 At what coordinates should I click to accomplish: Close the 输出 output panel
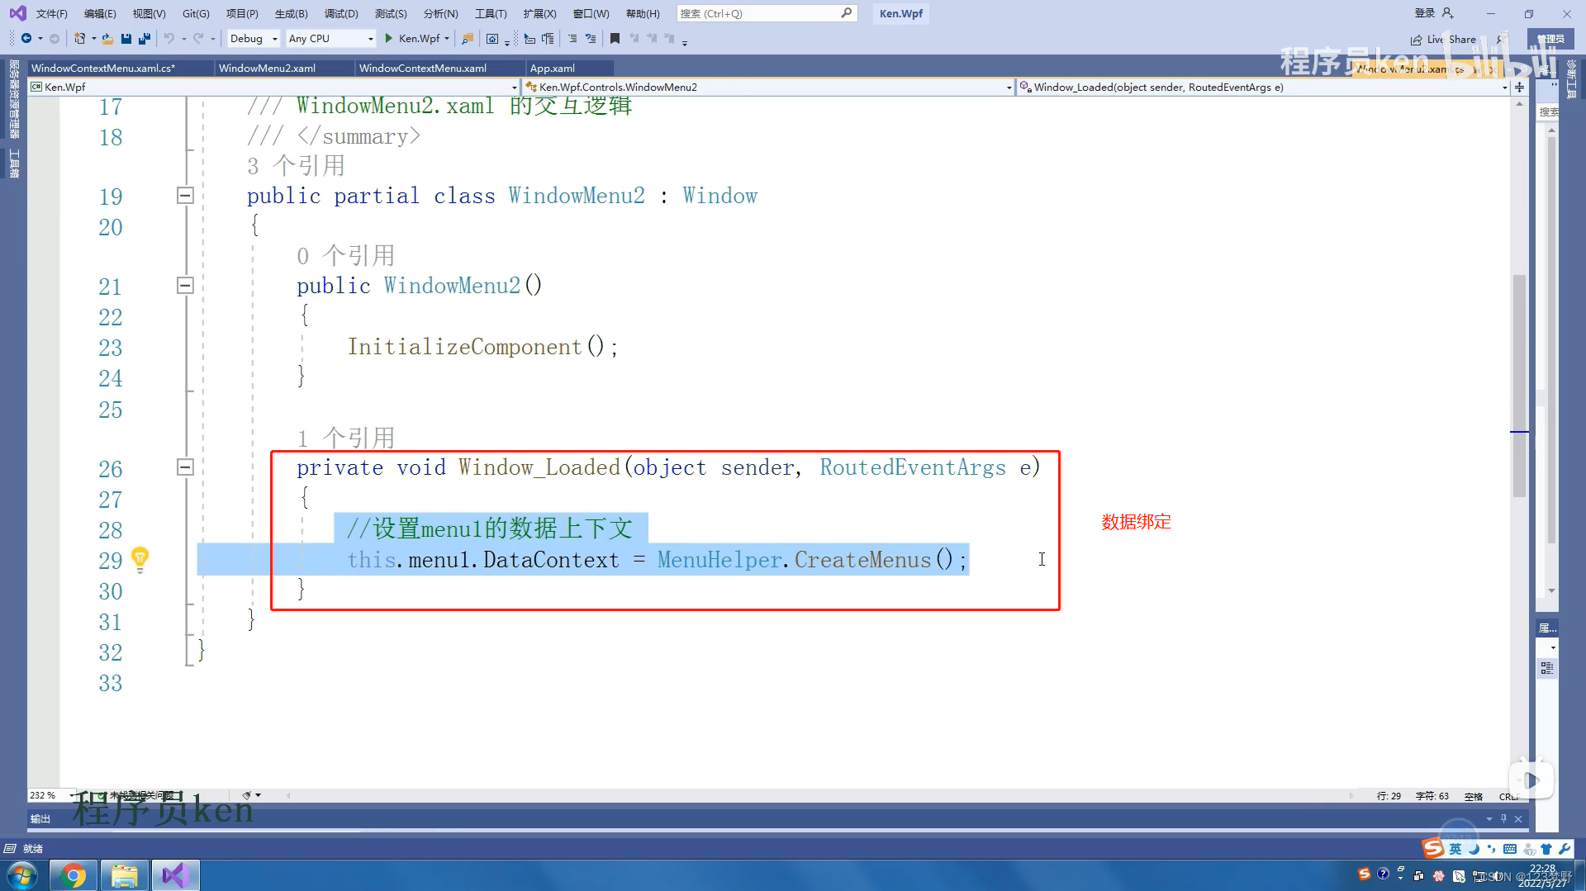[1518, 818]
